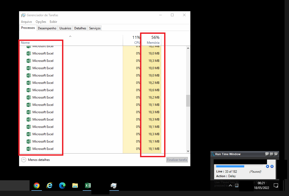Open the Opções menu
289x196 pixels.
pos(41,22)
